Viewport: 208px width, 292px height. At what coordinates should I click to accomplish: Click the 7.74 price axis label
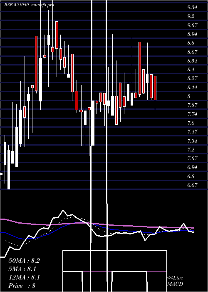coord(192,114)
